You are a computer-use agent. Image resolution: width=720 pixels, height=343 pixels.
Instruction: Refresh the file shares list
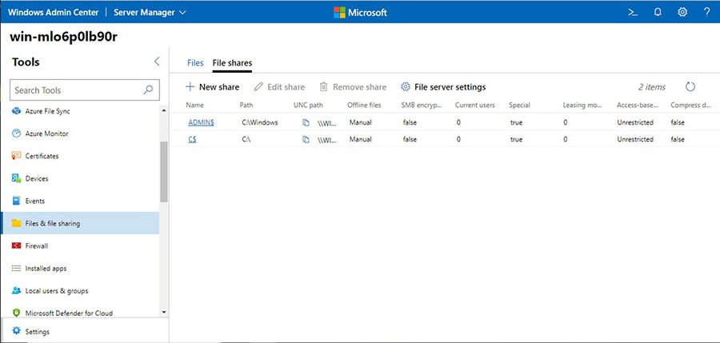coord(690,86)
